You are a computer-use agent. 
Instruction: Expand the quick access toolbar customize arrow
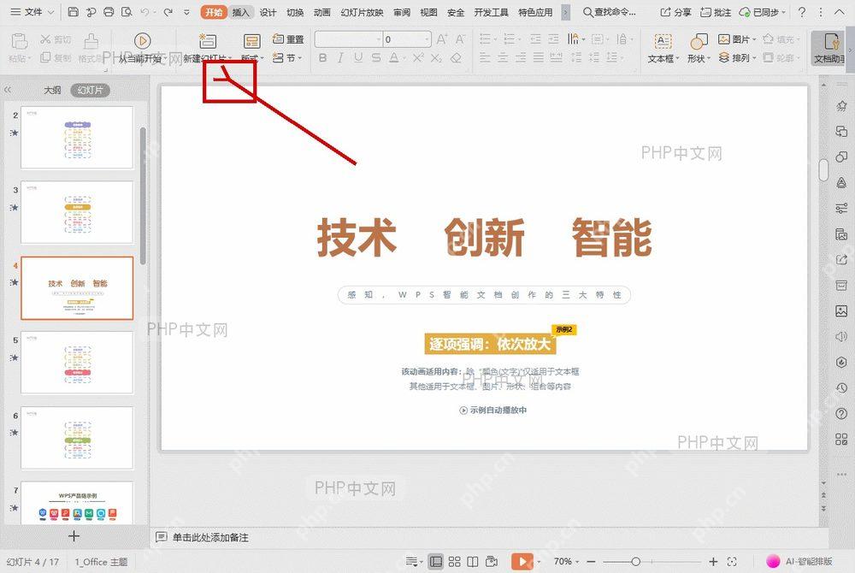click(x=186, y=11)
